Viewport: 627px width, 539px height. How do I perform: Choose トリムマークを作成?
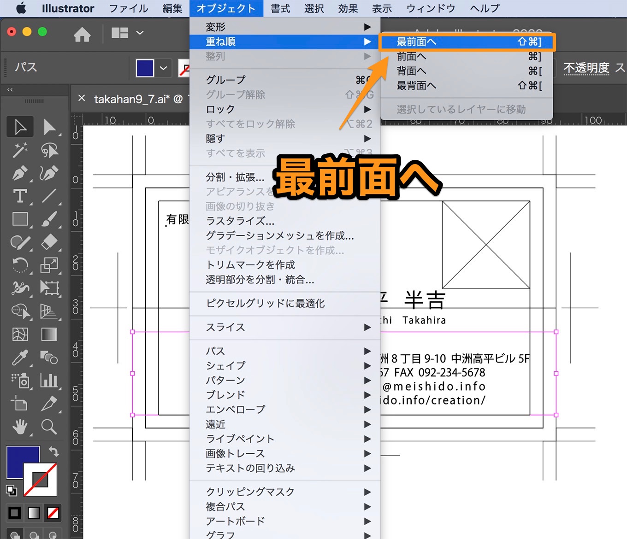pos(285,265)
